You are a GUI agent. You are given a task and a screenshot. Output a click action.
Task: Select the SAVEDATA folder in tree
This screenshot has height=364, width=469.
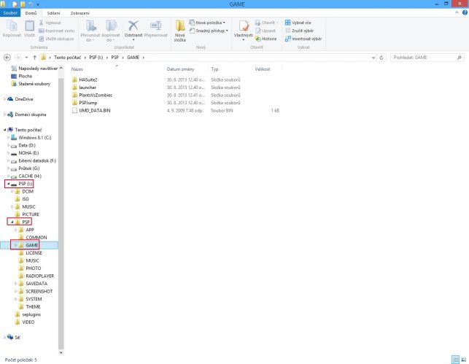coord(36,284)
